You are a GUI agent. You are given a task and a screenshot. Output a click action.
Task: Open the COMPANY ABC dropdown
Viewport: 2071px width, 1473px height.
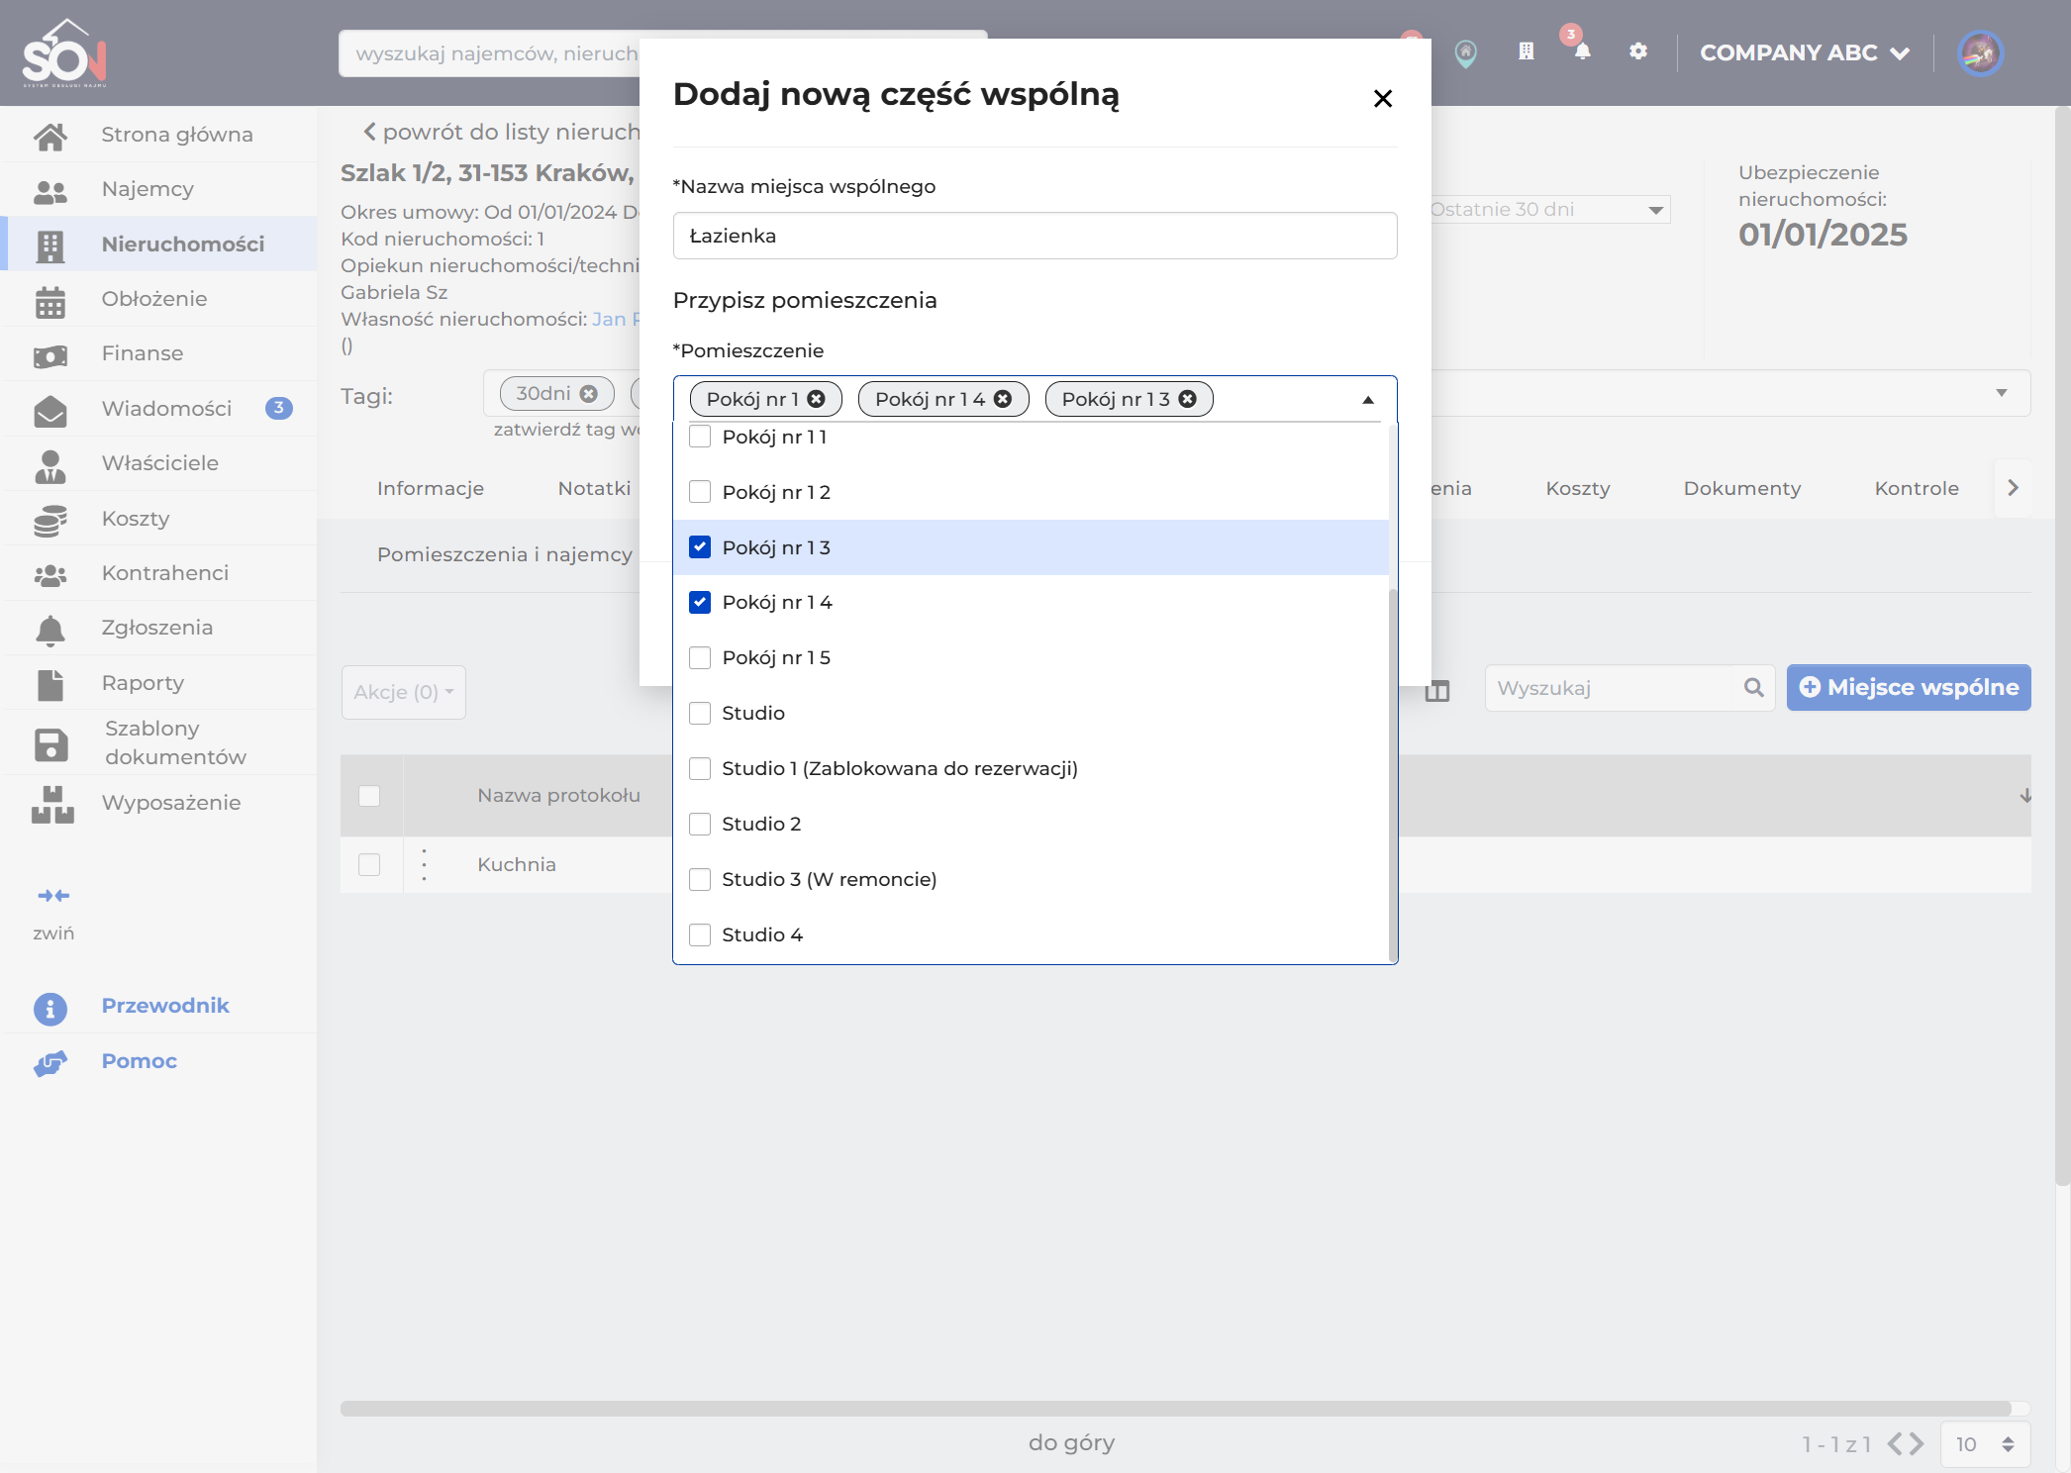(x=1805, y=52)
